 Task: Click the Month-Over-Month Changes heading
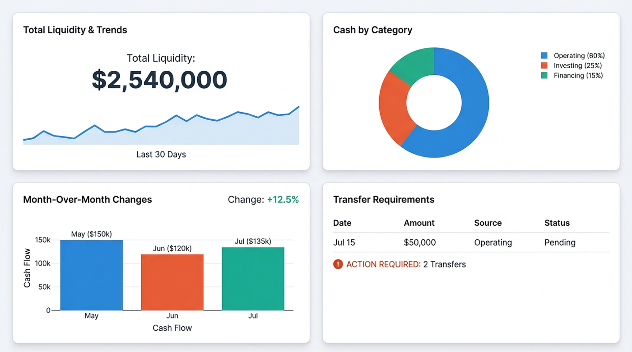click(x=88, y=200)
